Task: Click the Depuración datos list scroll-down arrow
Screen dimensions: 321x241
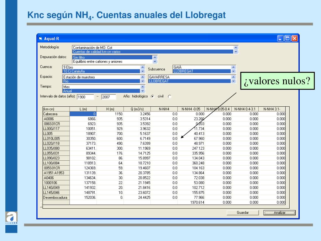Action: [155, 62]
